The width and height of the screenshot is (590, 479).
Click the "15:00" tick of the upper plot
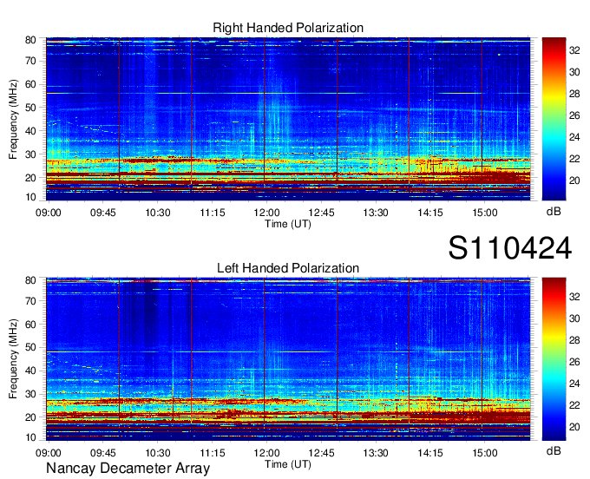(x=485, y=213)
